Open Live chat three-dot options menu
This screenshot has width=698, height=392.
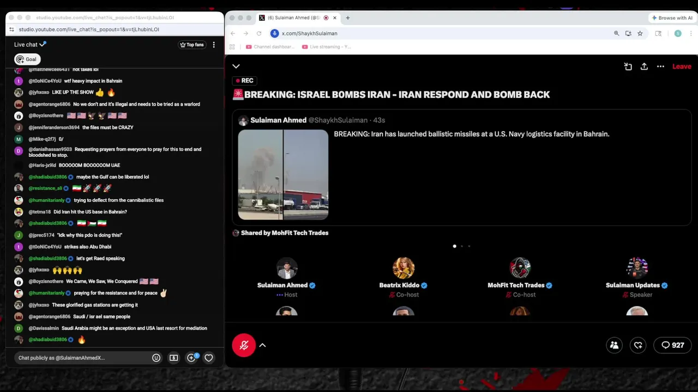(x=214, y=45)
